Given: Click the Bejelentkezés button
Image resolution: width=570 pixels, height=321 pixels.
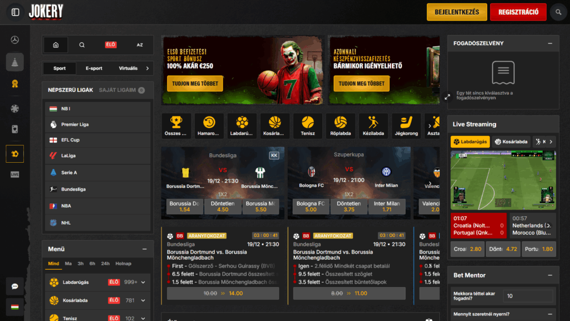Looking at the screenshot, I should pos(457,12).
